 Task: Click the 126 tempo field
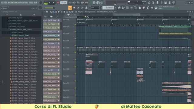tap(64, 3)
